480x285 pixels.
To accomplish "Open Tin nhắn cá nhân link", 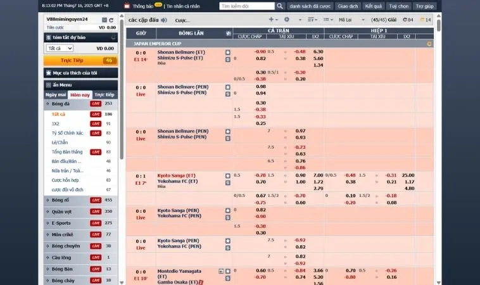I will click(x=183, y=6).
